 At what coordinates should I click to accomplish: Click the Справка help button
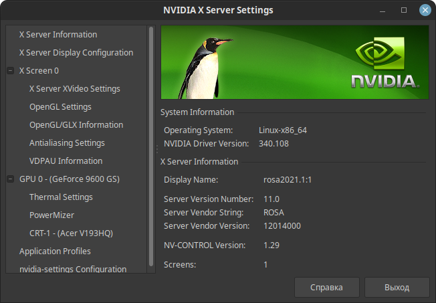[326, 287]
